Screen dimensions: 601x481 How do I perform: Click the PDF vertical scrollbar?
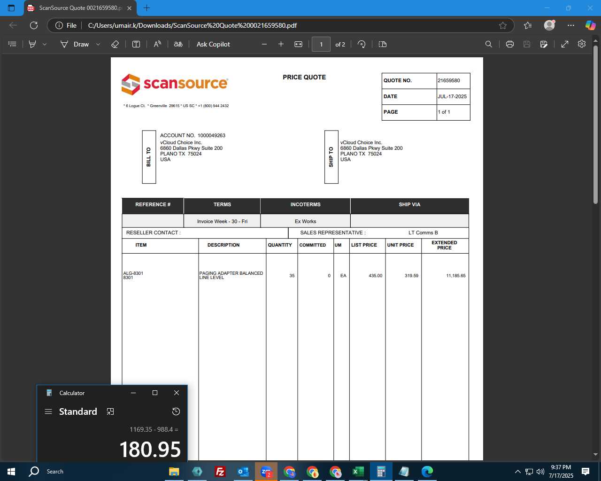[595, 124]
